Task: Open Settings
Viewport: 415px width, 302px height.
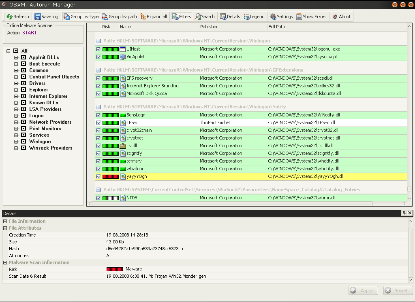Action: pos(281,17)
